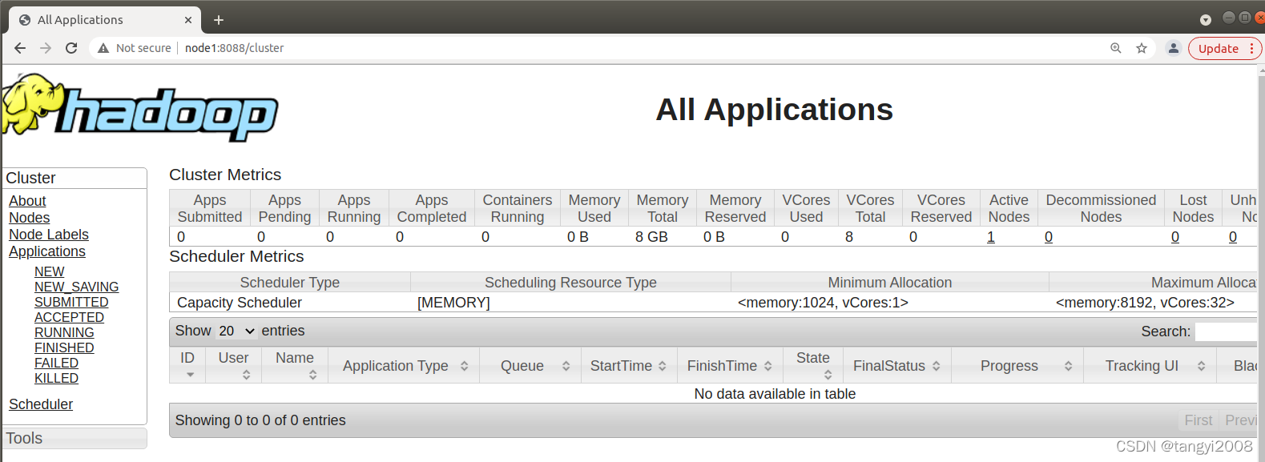This screenshot has width=1265, height=462.
Task: Filter applications by SUBMITTED state
Action: (x=71, y=302)
